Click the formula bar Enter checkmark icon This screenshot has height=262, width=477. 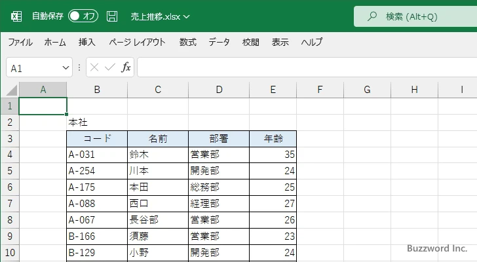click(110, 67)
